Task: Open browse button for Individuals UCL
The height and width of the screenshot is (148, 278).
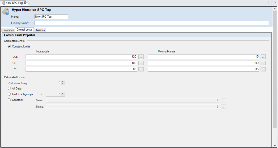Action: click(x=141, y=56)
